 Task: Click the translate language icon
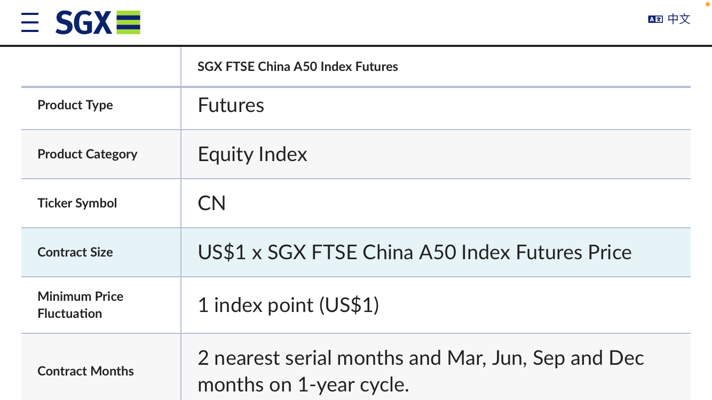(655, 19)
